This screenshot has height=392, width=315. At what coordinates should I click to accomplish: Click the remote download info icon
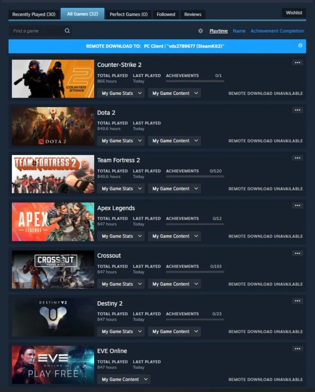click(x=300, y=45)
